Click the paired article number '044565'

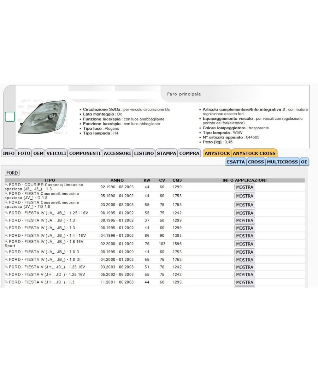[253, 137]
